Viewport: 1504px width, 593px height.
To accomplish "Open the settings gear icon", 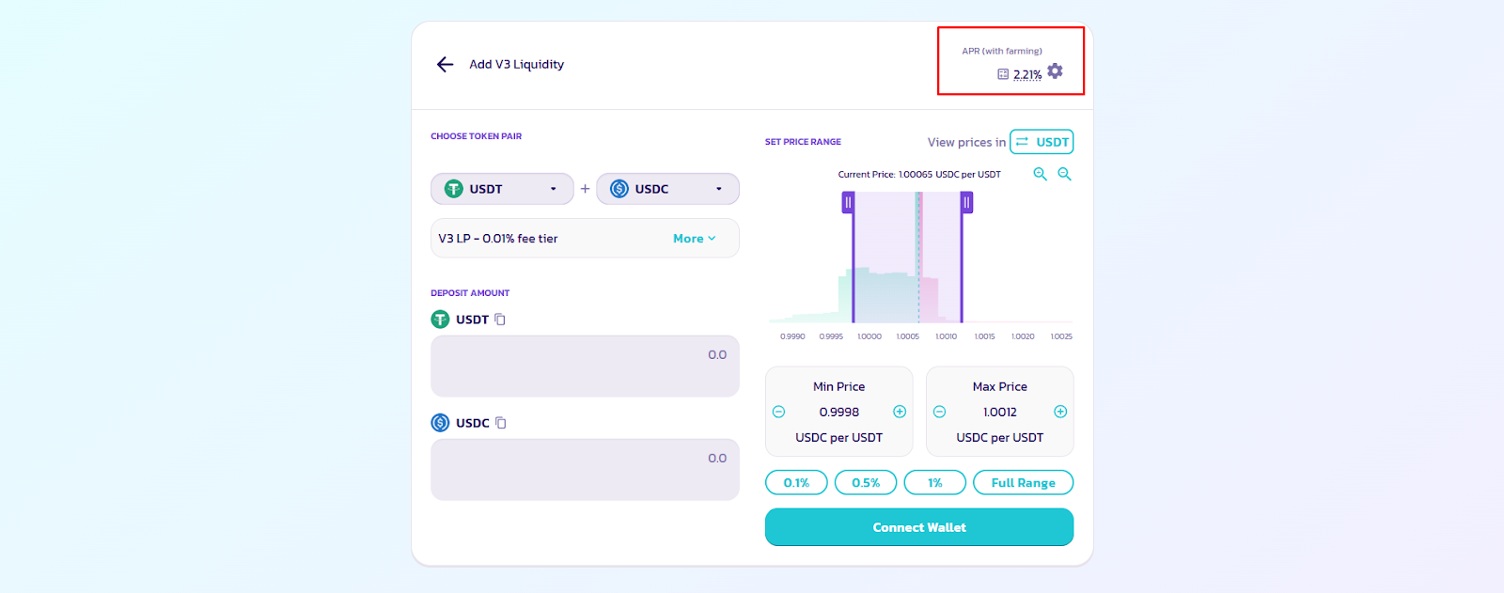I will pos(1055,71).
